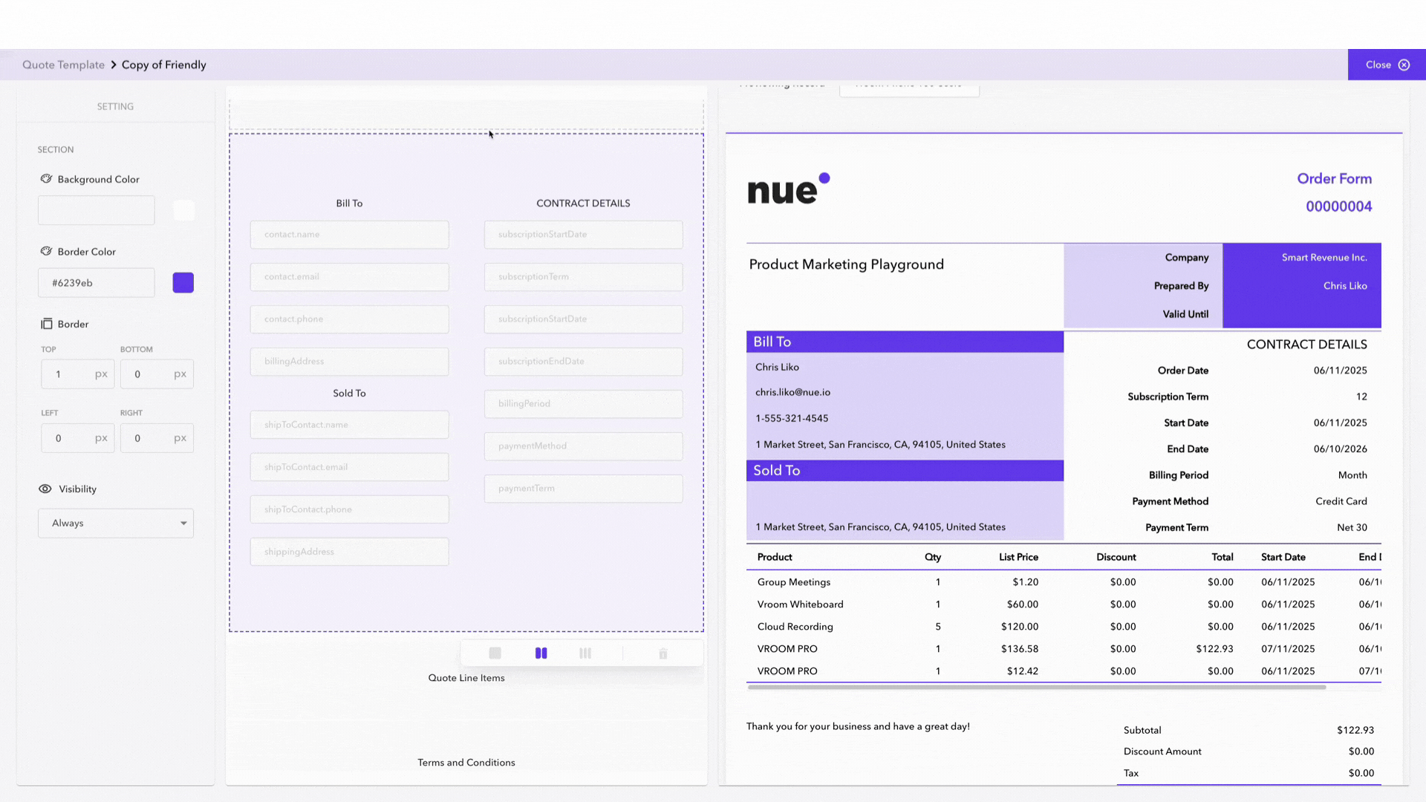The height and width of the screenshot is (802, 1426).
Task: Select the shipToContact.name field
Action: 349,425
